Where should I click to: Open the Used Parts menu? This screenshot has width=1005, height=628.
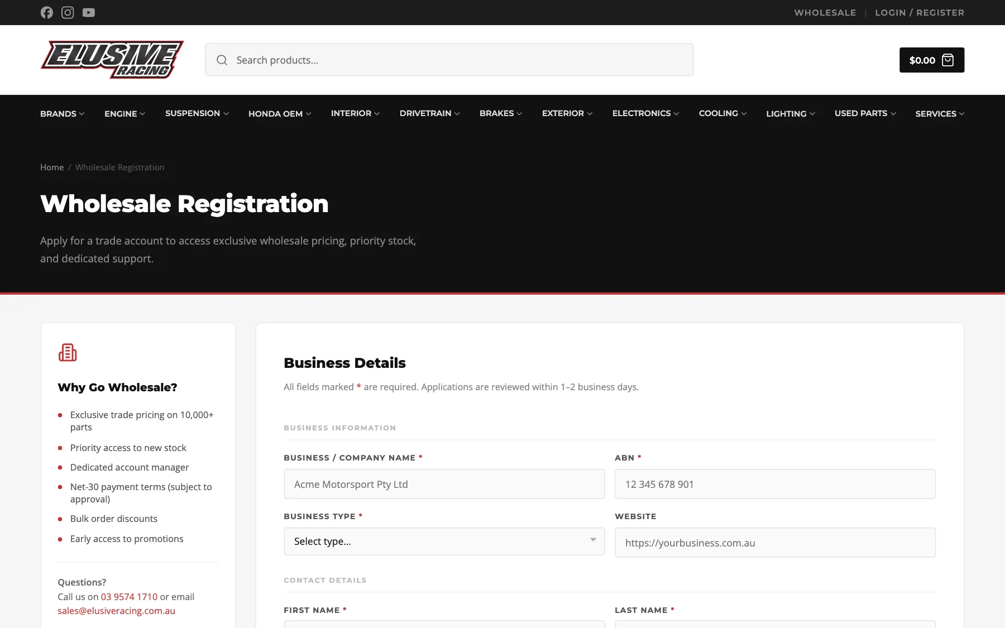point(865,113)
